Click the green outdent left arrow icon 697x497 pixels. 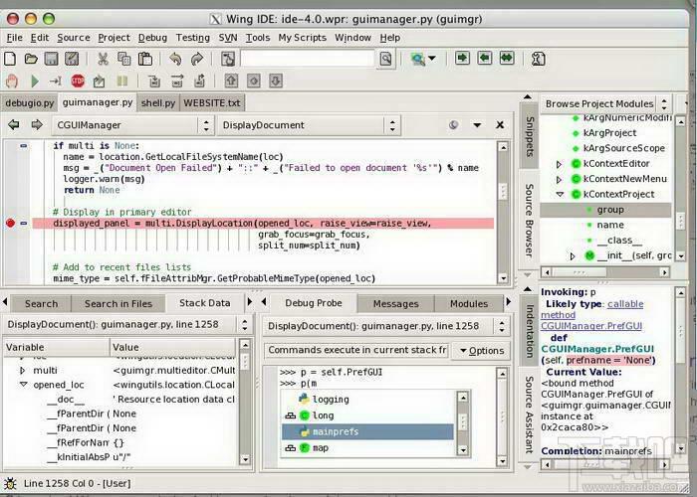[x=485, y=58]
